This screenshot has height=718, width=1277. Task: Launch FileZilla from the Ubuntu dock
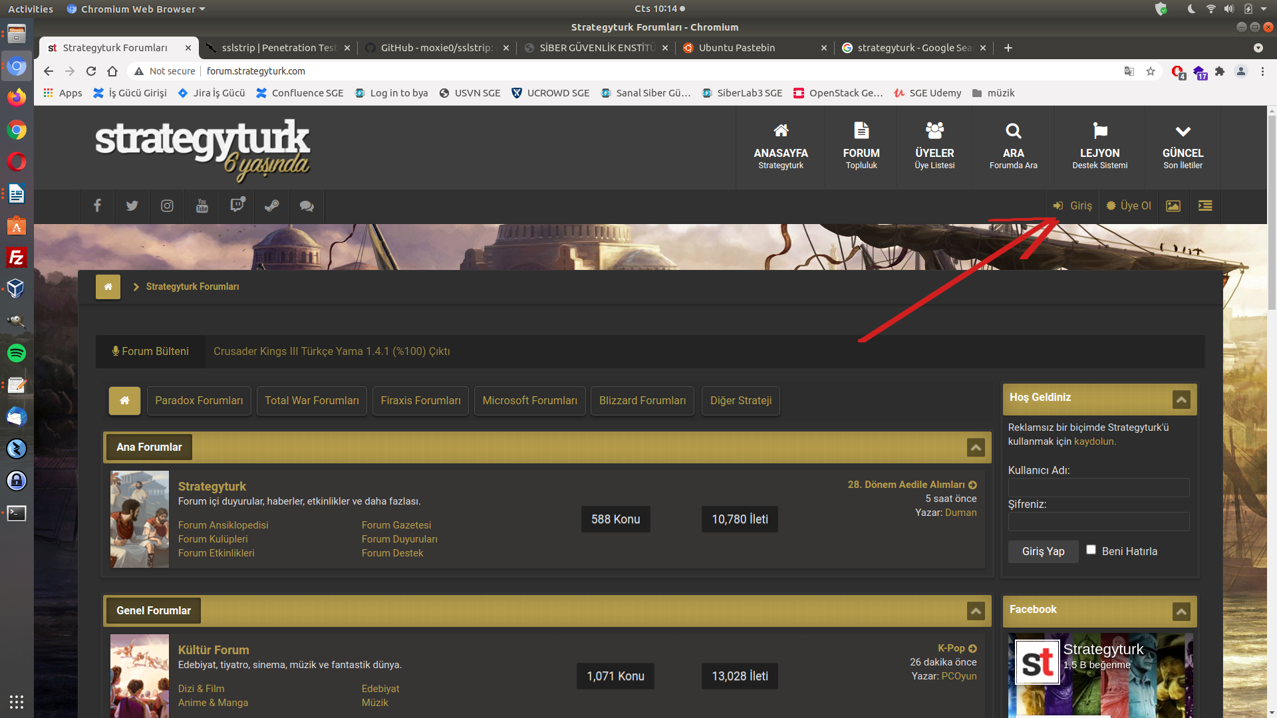tap(17, 257)
